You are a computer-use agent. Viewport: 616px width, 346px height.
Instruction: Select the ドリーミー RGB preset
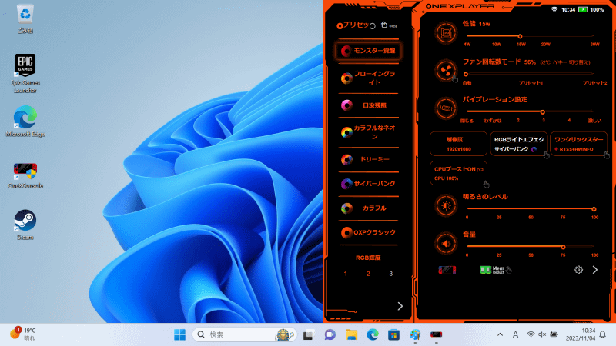coord(368,160)
